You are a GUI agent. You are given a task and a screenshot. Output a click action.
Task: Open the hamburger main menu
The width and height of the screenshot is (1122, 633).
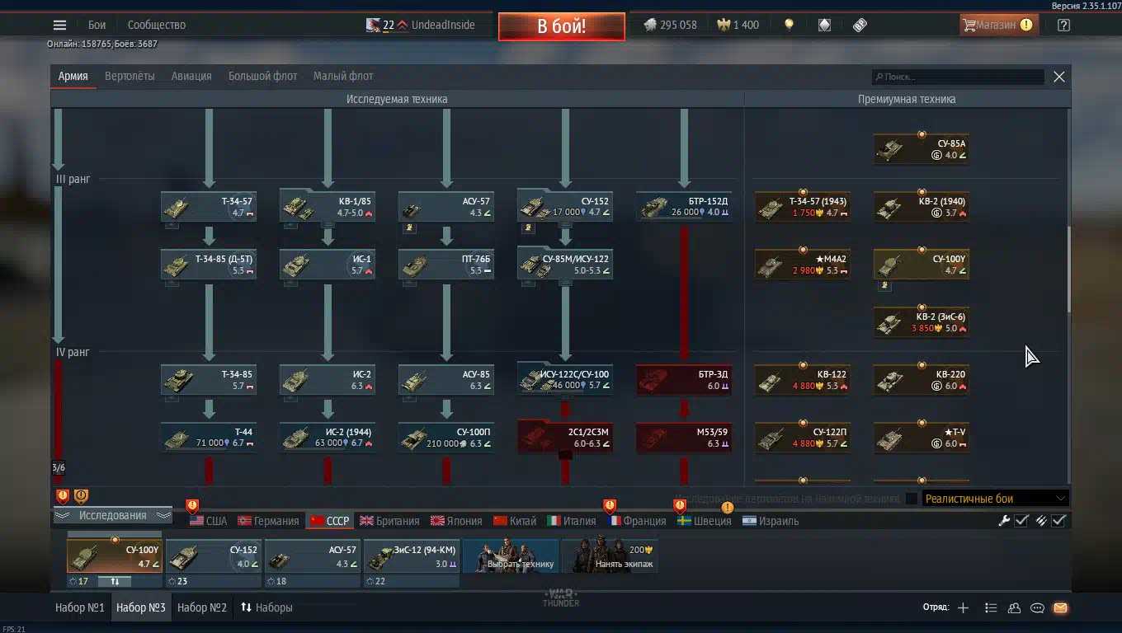click(59, 25)
